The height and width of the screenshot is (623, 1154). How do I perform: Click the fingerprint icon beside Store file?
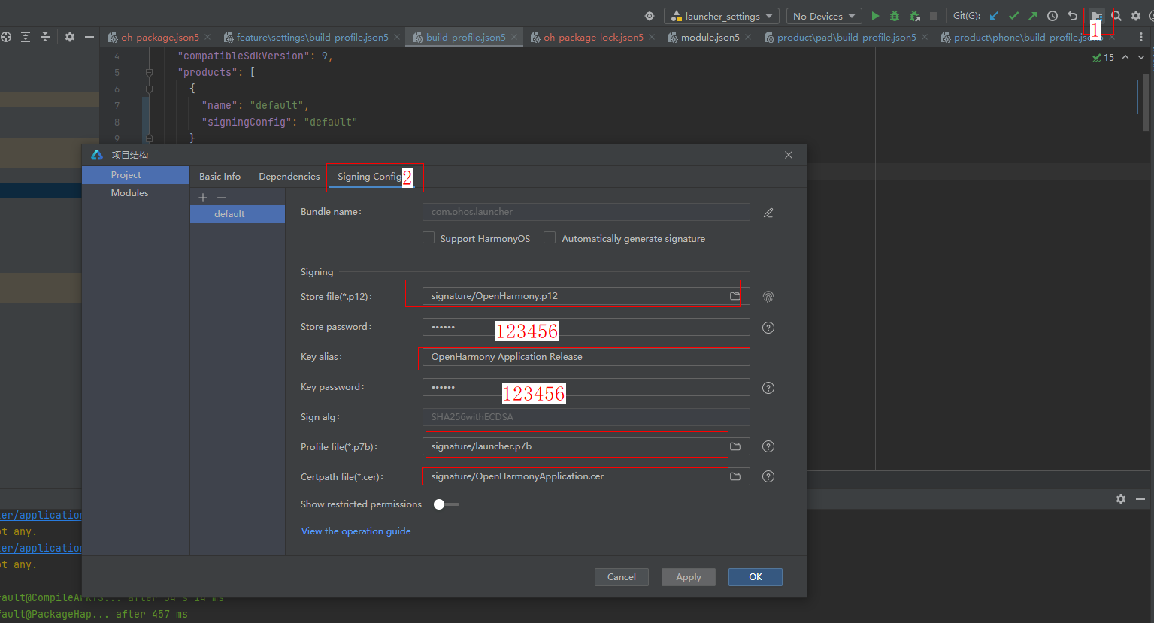pyautogui.click(x=768, y=297)
